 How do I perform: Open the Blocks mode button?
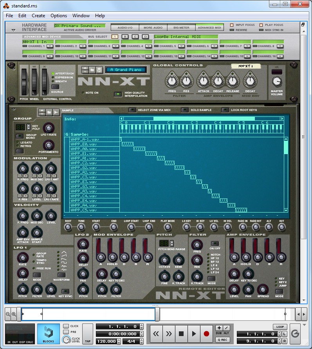click(49, 334)
